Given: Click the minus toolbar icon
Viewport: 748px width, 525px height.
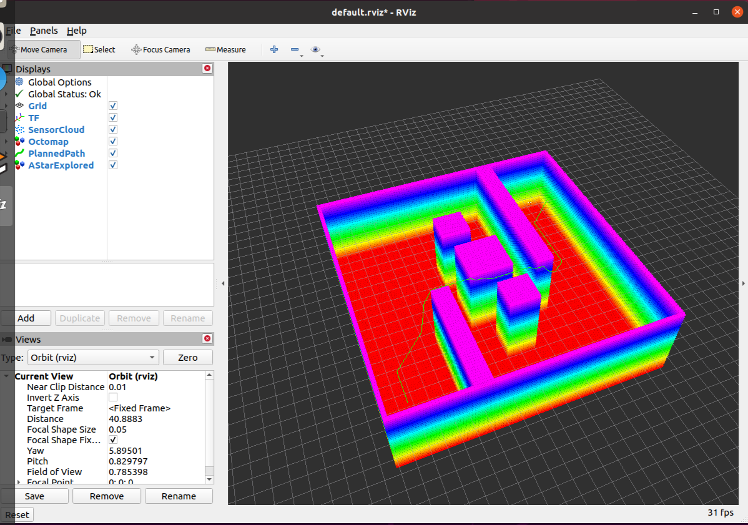Looking at the screenshot, I should point(295,49).
